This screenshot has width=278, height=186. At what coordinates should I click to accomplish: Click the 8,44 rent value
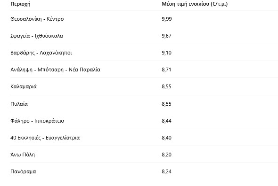166,121
